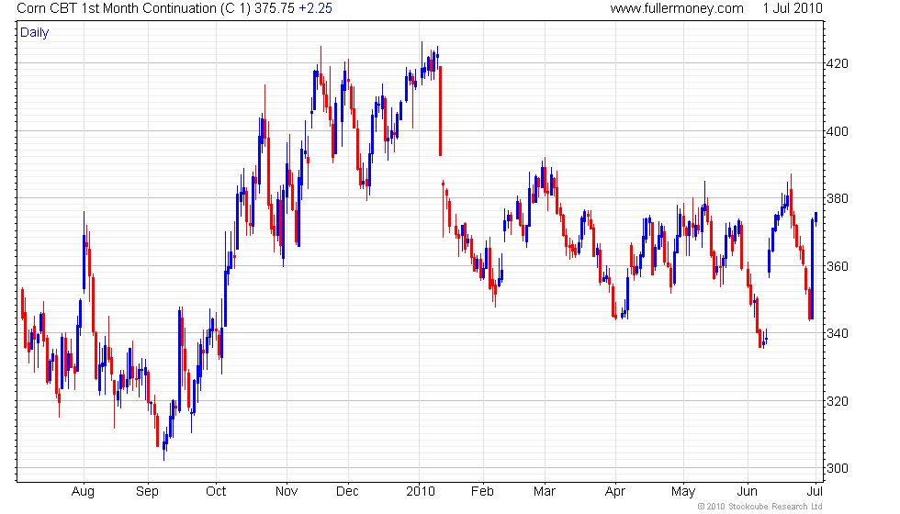Select the 320 price axis label

point(837,401)
